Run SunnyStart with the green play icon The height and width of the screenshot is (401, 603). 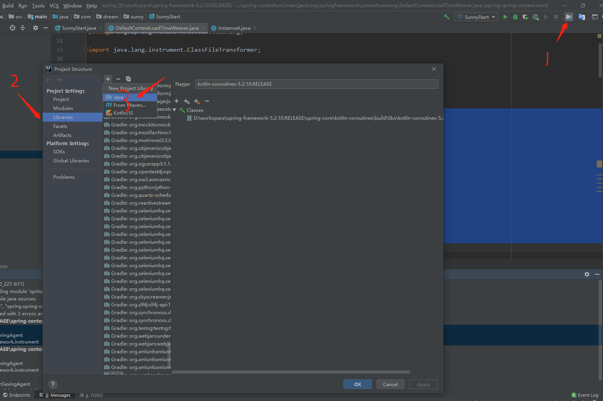(505, 17)
